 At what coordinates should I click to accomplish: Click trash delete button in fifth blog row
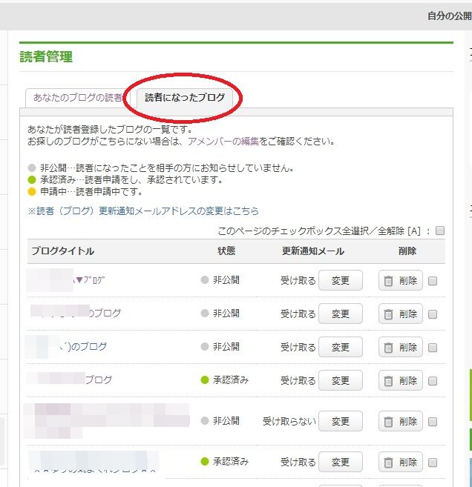click(x=401, y=421)
